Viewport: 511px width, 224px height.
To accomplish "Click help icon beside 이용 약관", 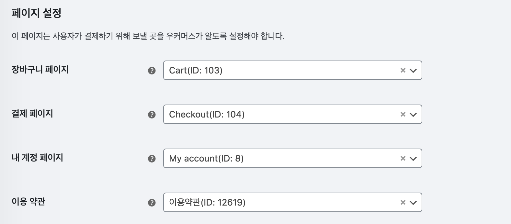I will point(152,203).
